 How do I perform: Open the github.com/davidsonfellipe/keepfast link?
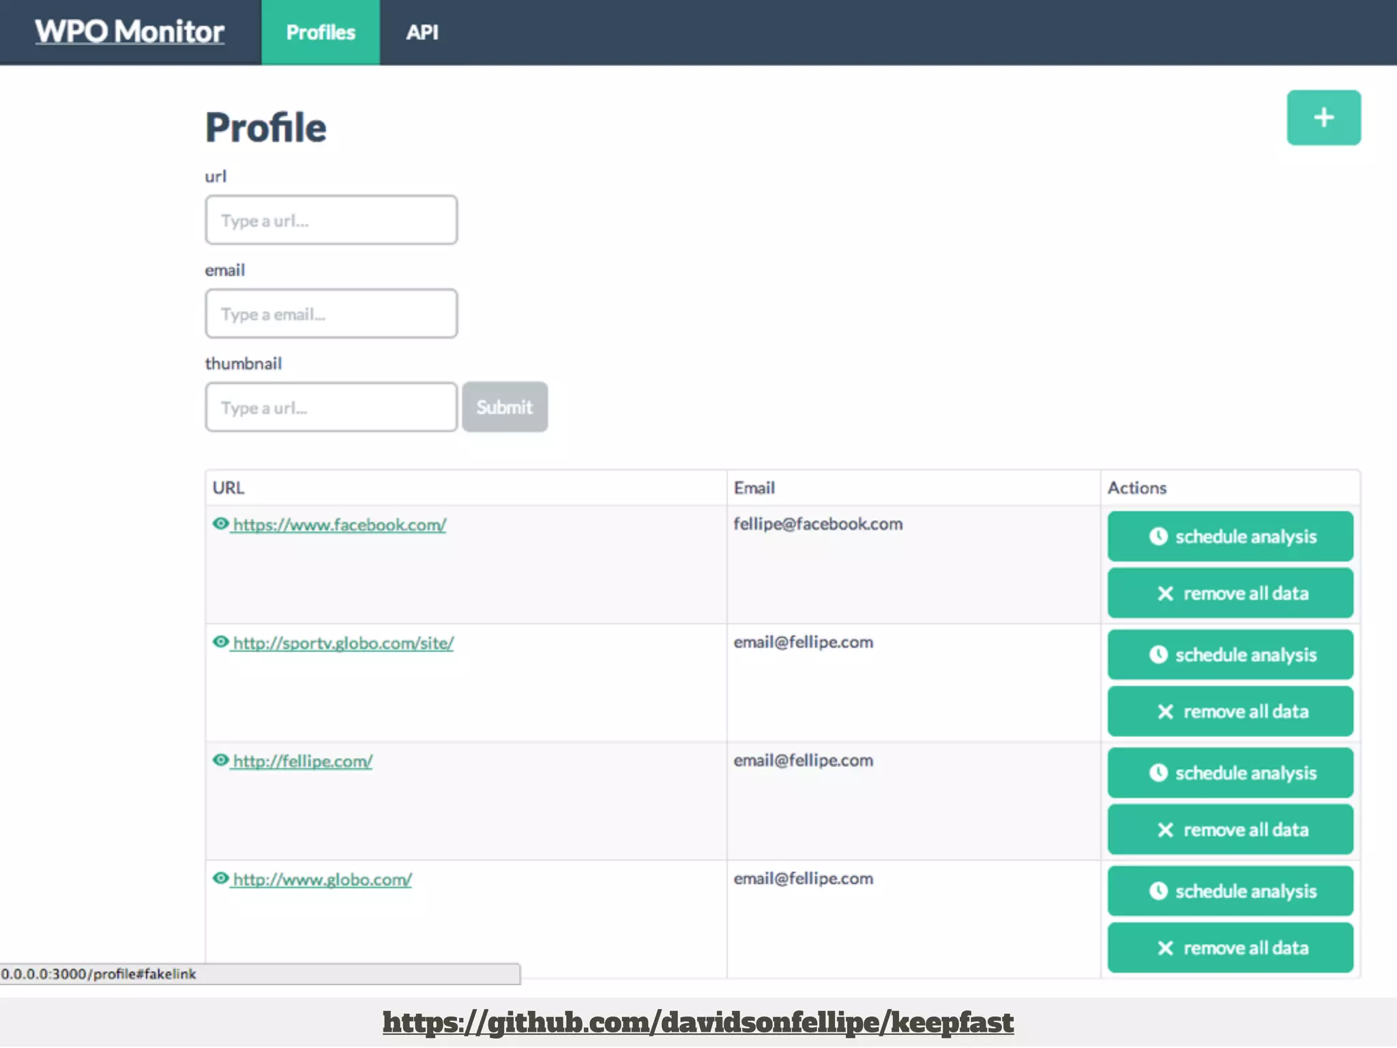(x=698, y=1022)
